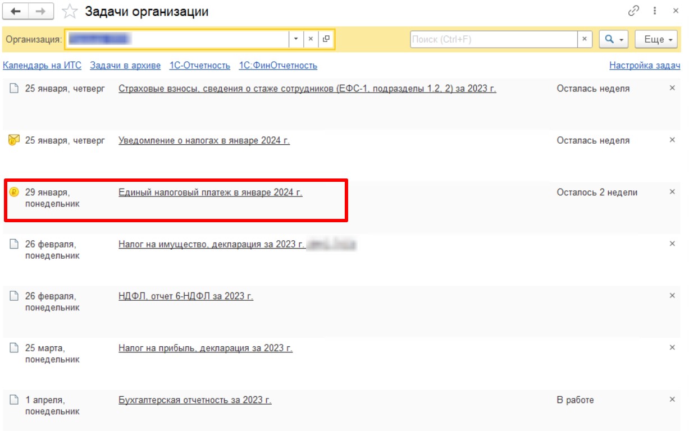Open organization selection form icon
689x431 pixels.
point(326,39)
